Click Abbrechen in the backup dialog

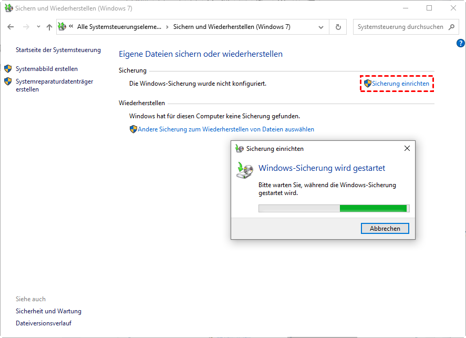(x=385, y=229)
